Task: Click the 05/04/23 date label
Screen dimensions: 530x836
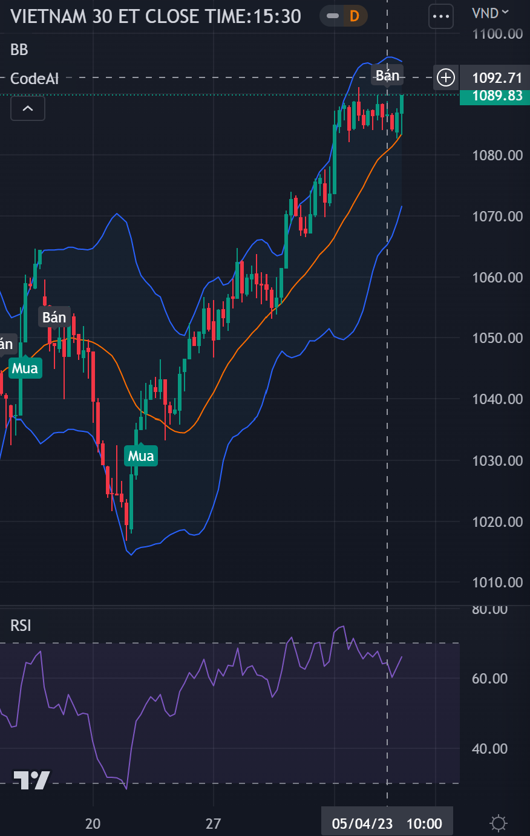Action: pos(362,823)
